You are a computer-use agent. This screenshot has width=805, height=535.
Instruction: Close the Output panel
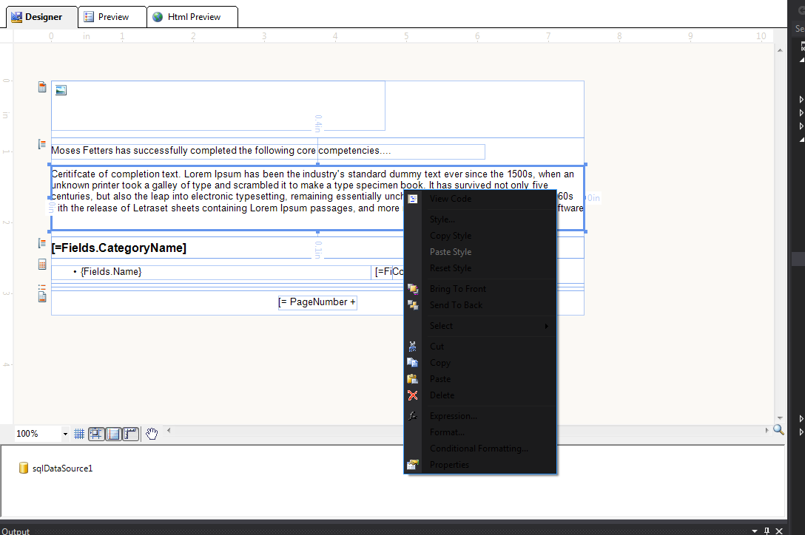(x=779, y=531)
